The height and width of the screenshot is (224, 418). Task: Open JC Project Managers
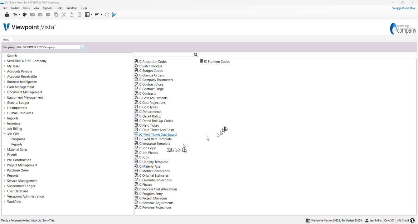(x=153, y=198)
